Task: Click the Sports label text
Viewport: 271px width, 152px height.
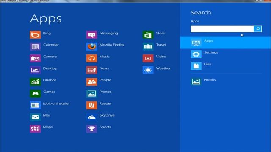Action: coord(105,127)
